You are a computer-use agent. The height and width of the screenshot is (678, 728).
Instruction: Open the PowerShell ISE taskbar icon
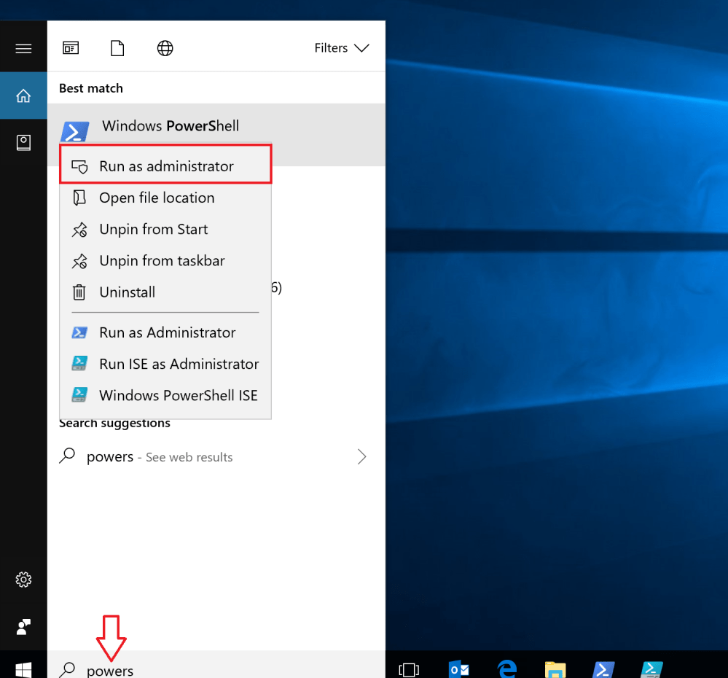(x=651, y=668)
